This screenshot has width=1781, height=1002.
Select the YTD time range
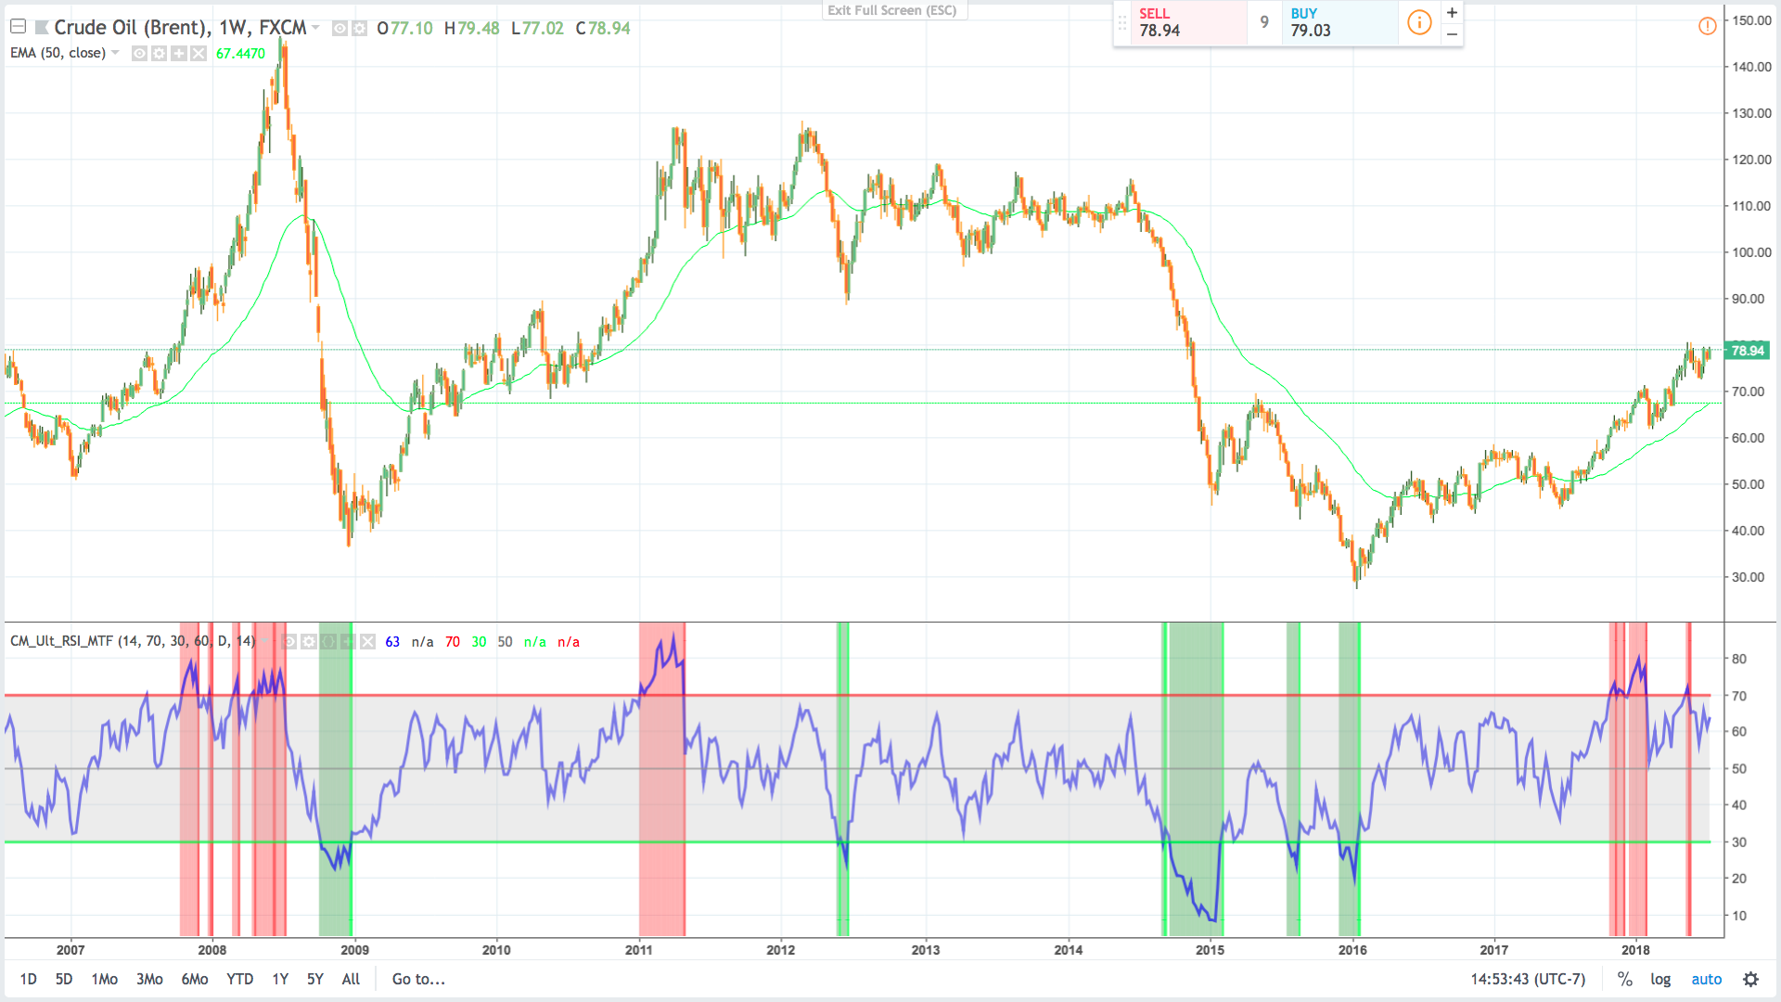click(x=239, y=979)
